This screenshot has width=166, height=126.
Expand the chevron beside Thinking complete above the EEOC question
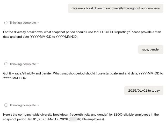tap(38, 23)
